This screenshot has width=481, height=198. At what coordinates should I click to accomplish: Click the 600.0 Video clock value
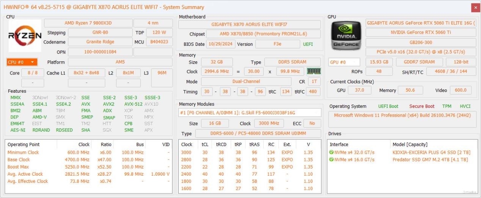tap(461, 90)
